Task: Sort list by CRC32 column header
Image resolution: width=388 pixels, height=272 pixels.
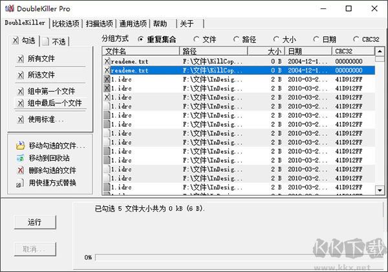Action: click(353, 51)
